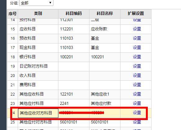
Task: Click the 类别 column header
Action: pyautogui.click(x=38, y=14)
